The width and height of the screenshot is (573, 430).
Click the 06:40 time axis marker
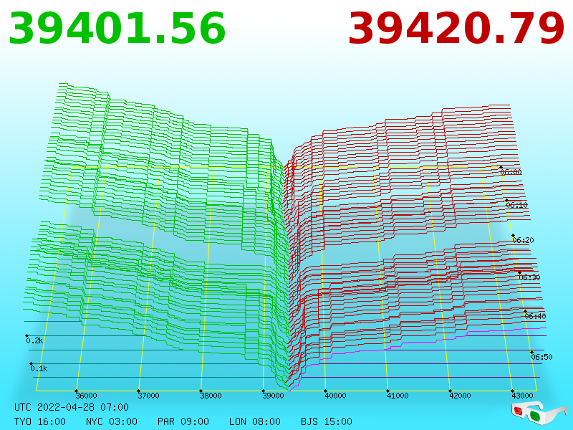click(535, 316)
